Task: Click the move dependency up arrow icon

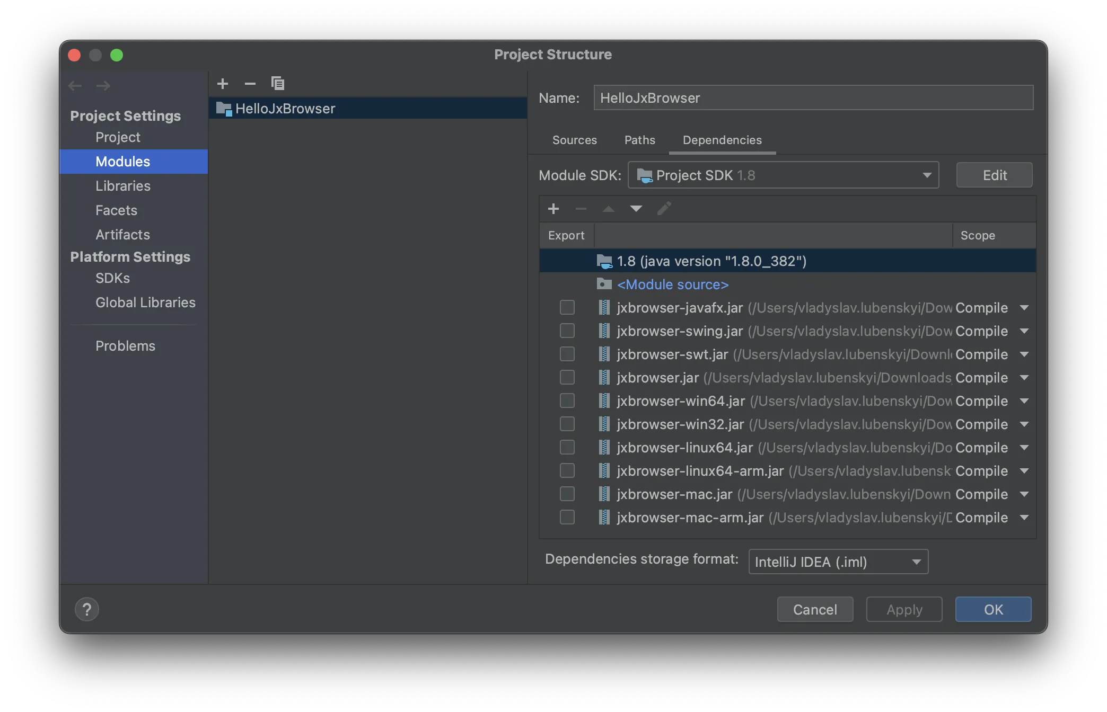Action: coord(608,209)
